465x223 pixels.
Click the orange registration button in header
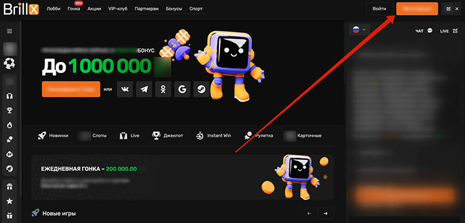pos(417,9)
